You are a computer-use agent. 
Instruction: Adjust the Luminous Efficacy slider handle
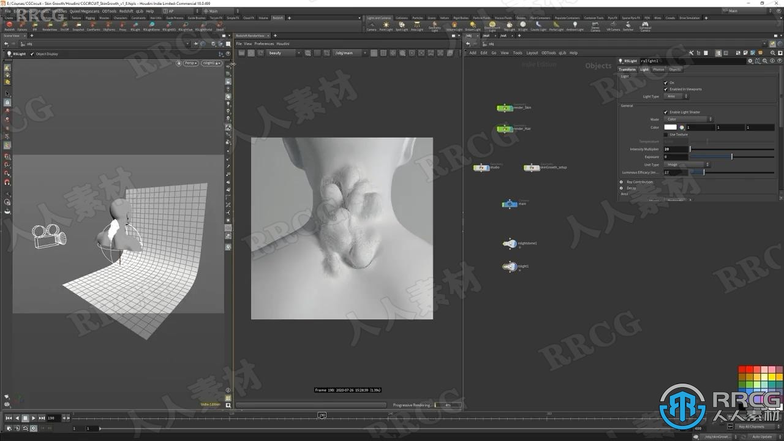704,173
